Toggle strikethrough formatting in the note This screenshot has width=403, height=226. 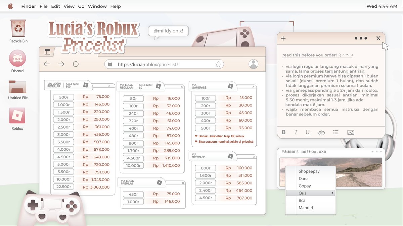pyautogui.click(x=321, y=132)
